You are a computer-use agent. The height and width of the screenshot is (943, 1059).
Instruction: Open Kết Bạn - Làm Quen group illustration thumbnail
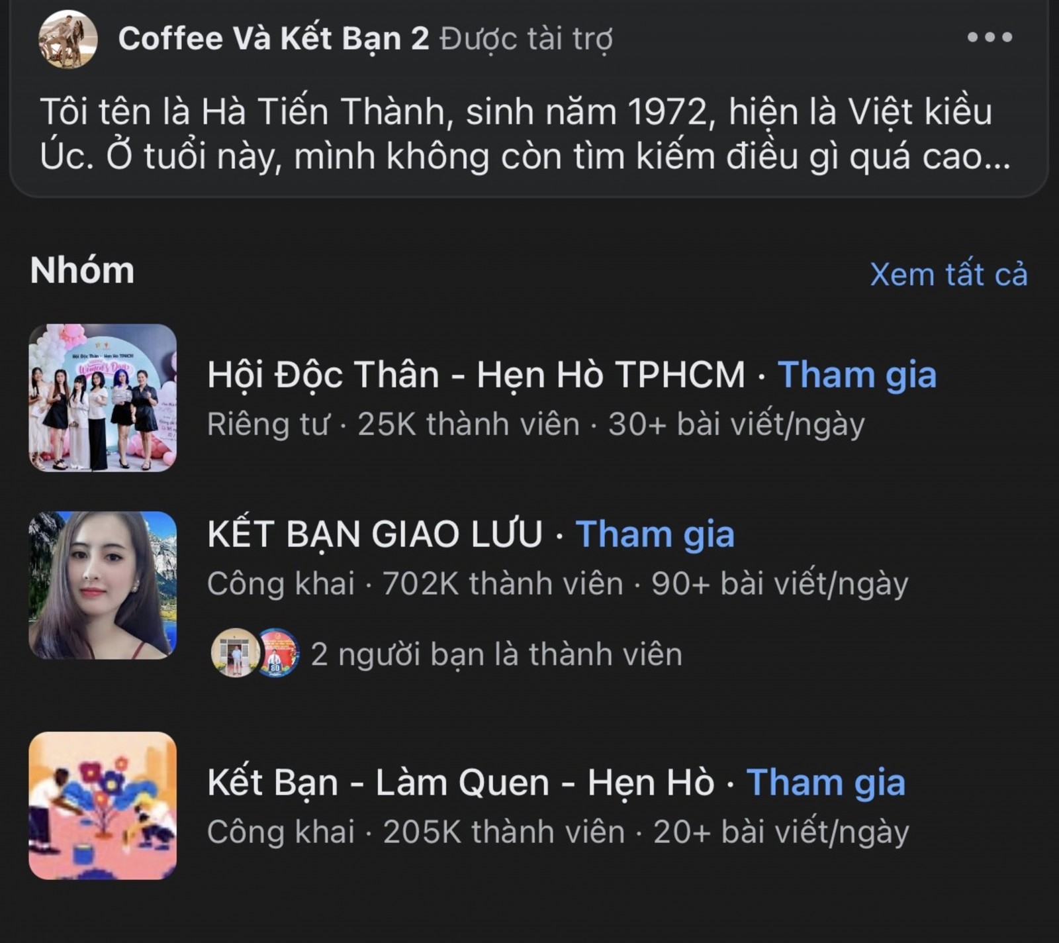(x=103, y=805)
